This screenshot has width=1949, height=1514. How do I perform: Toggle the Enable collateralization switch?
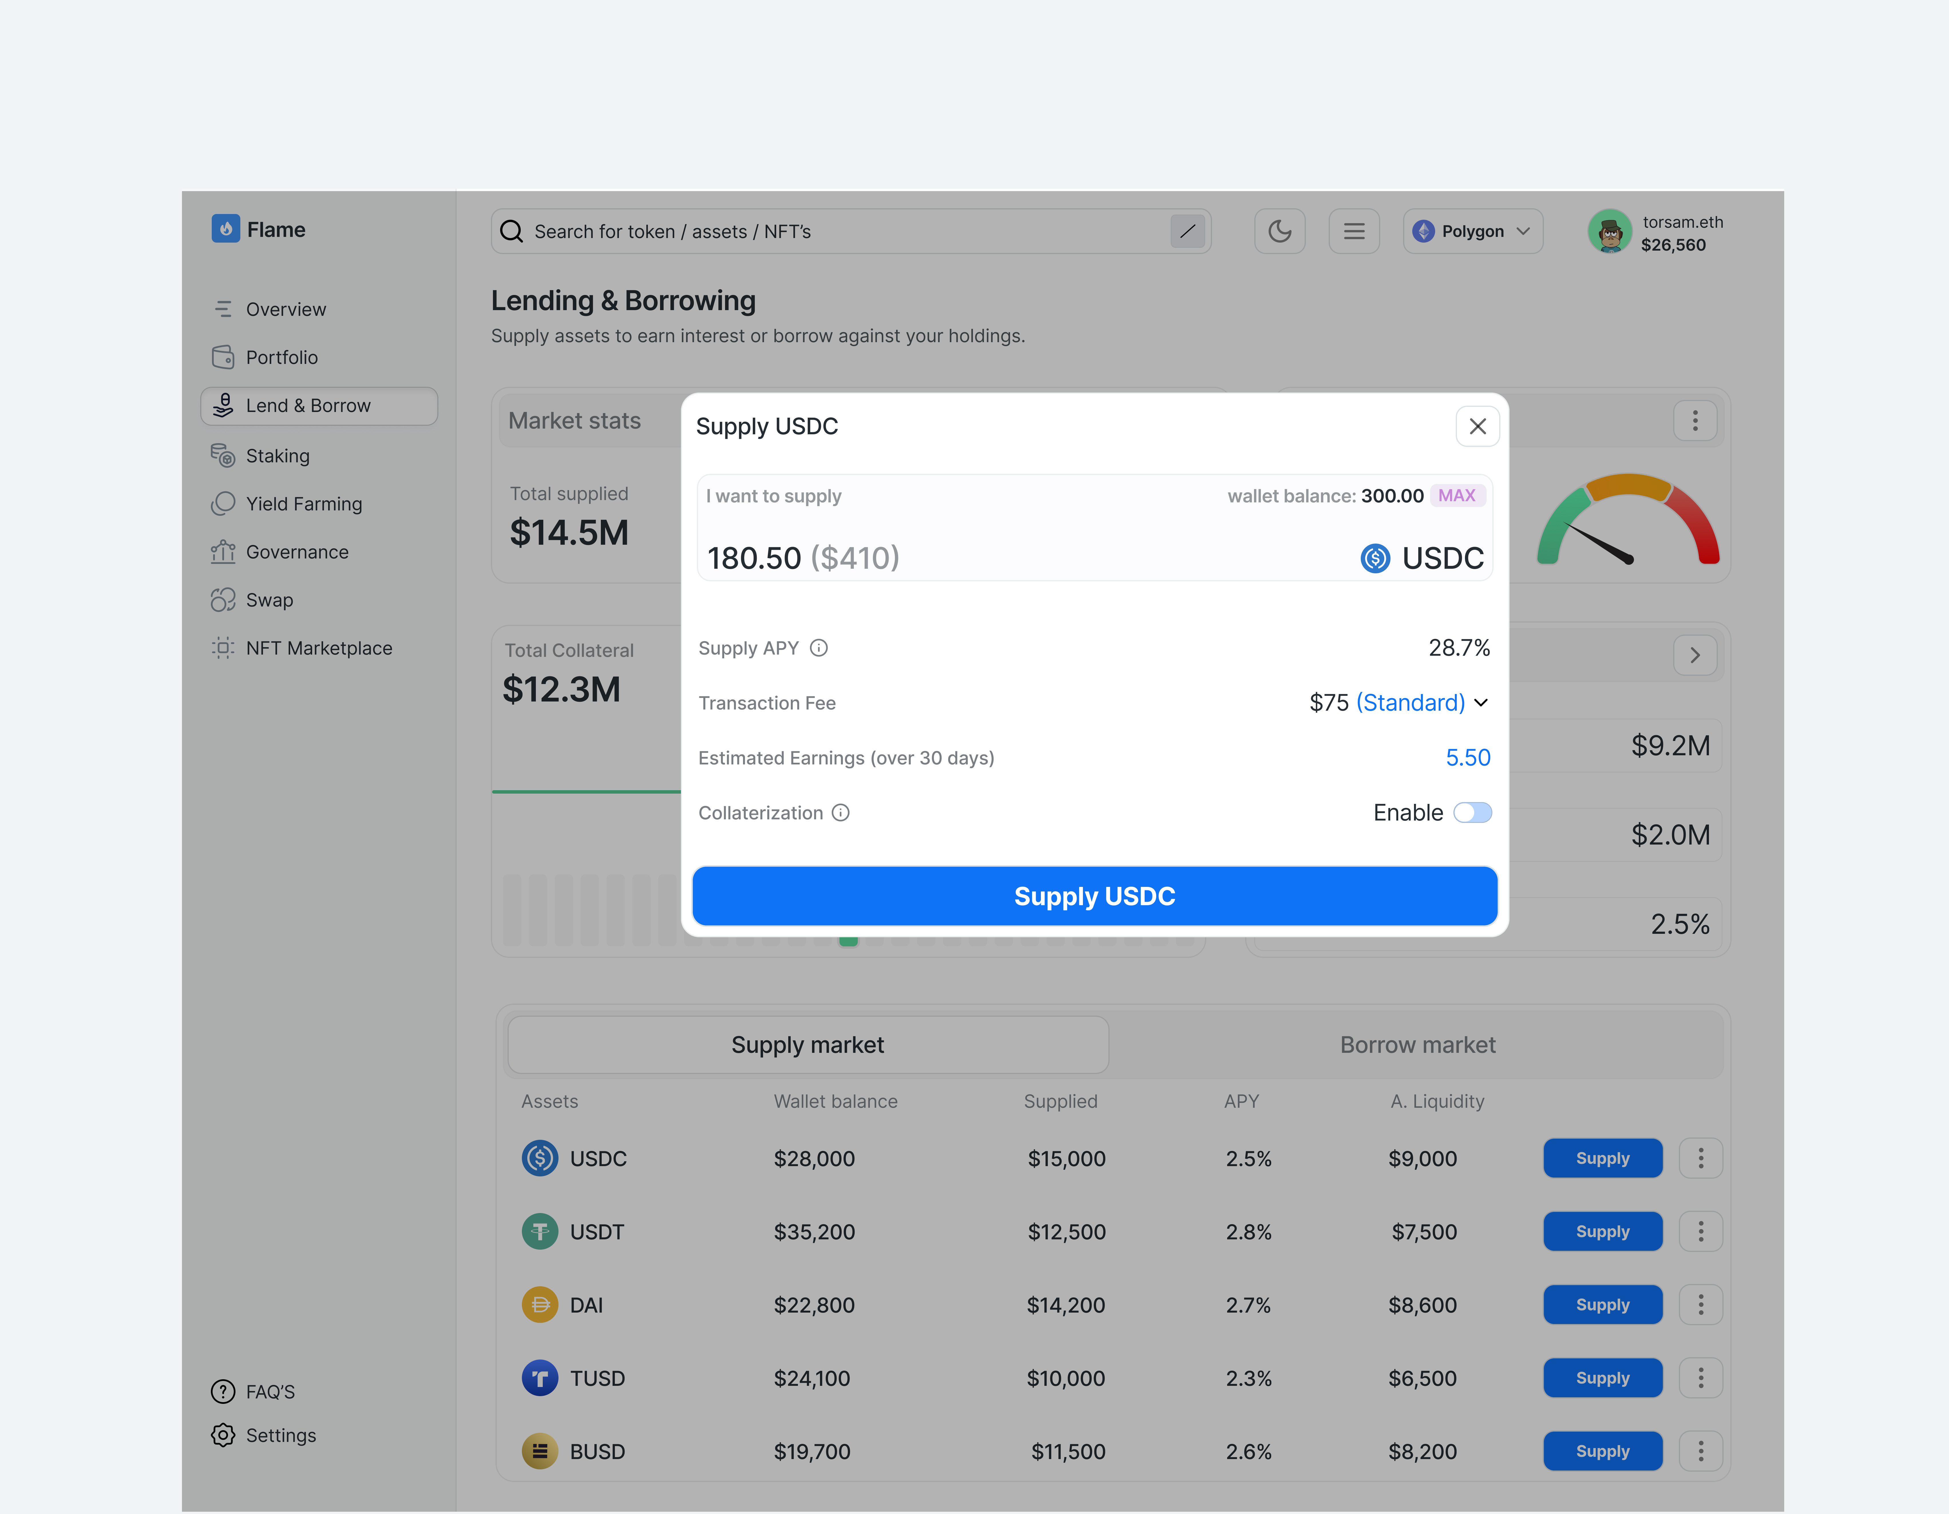click(1472, 813)
